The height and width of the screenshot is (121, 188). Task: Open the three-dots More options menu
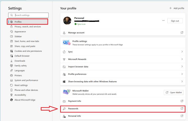163,21
